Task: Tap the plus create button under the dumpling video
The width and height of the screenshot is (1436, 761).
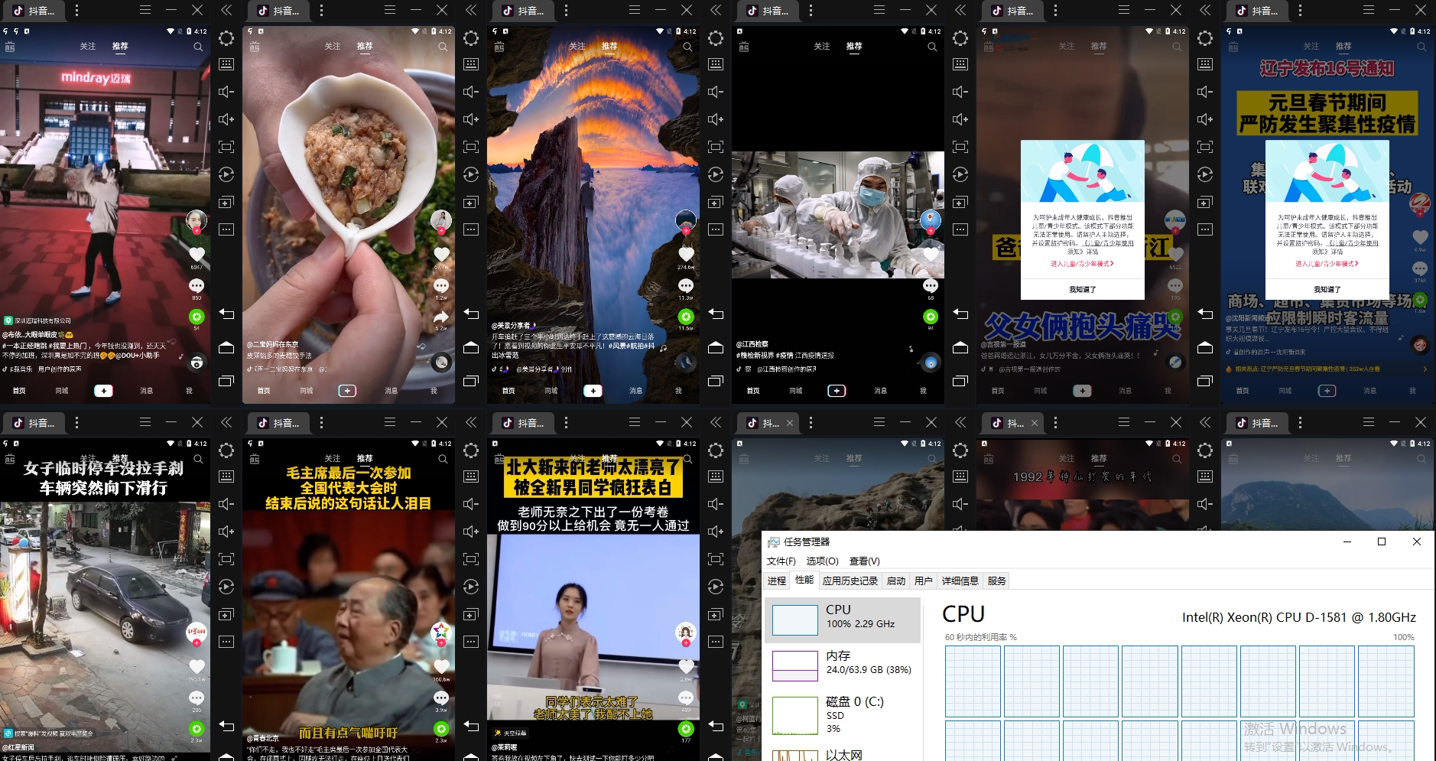Action: click(x=348, y=391)
